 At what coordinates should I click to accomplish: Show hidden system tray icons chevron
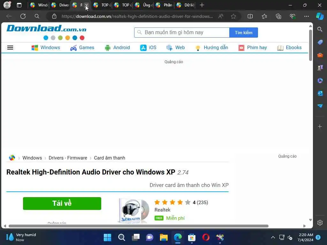click(x=273, y=237)
